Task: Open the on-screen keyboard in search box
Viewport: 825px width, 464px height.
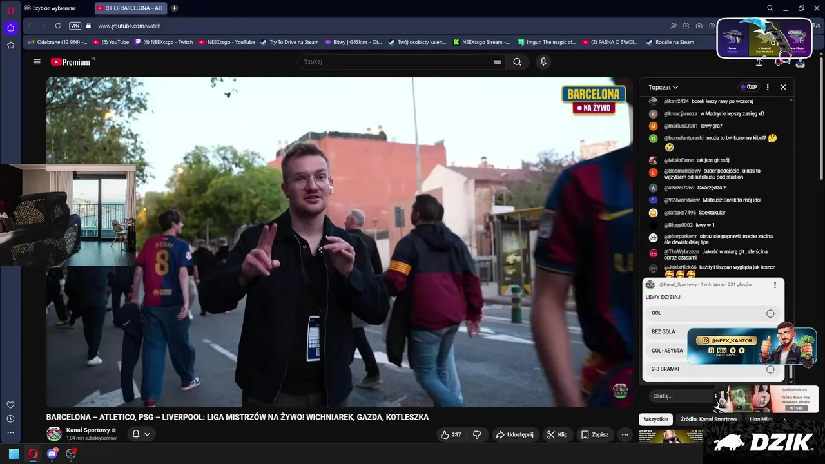Action: pyautogui.click(x=497, y=62)
